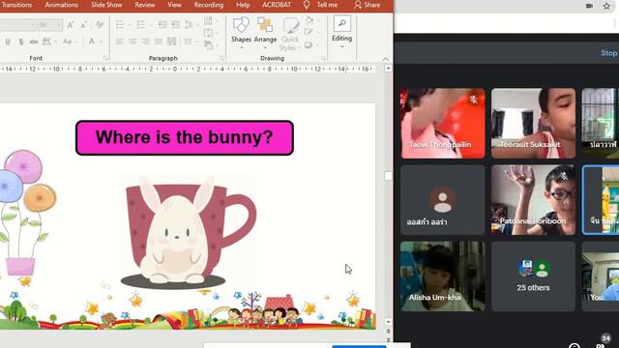Viewport: 619px width, 348px height.
Task: Select Alisha Um-kha's video tile
Action: pos(443,276)
